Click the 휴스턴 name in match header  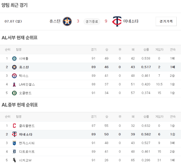(x=55, y=21)
